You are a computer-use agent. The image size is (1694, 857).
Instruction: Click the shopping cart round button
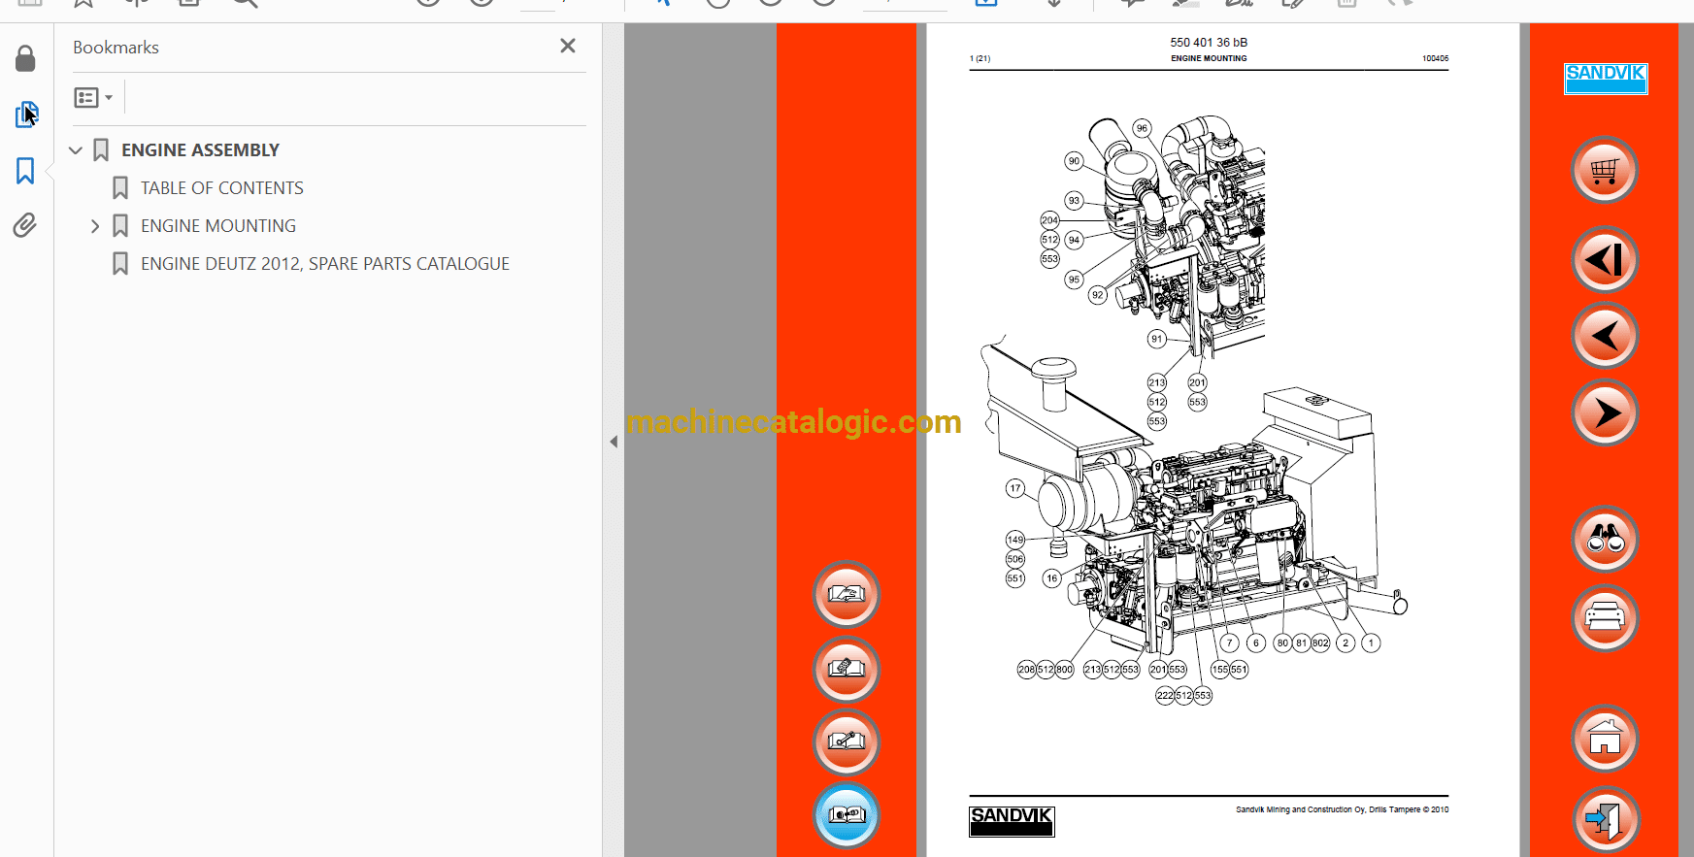click(1605, 170)
